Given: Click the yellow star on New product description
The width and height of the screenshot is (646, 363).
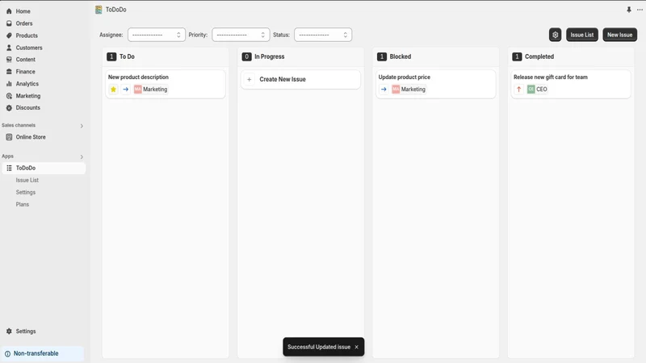Looking at the screenshot, I should click(x=113, y=90).
